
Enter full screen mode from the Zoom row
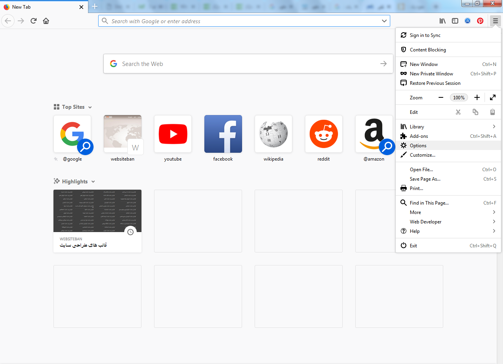click(493, 97)
